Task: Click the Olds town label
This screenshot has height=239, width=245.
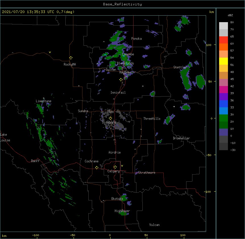Action: (110, 112)
